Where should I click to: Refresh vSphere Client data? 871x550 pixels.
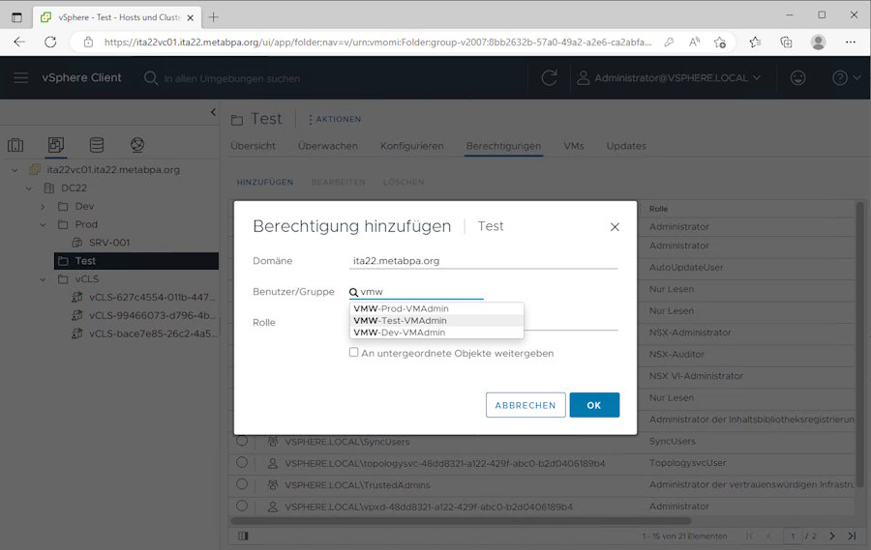(x=549, y=77)
